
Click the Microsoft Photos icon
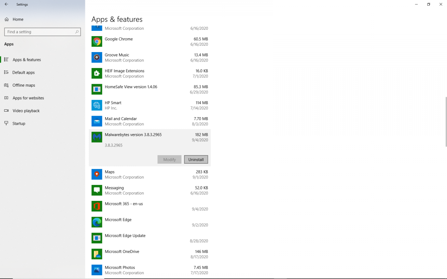(97, 270)
